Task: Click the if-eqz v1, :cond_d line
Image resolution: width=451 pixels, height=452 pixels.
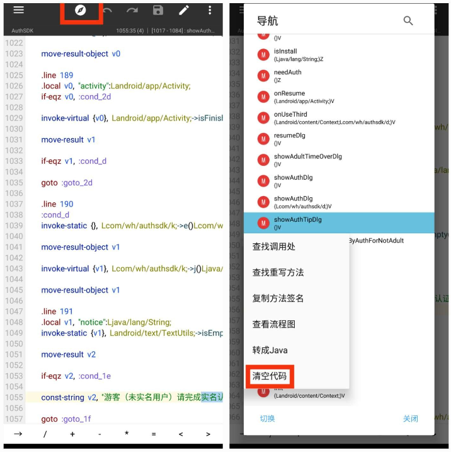Action: click(74, 161)
